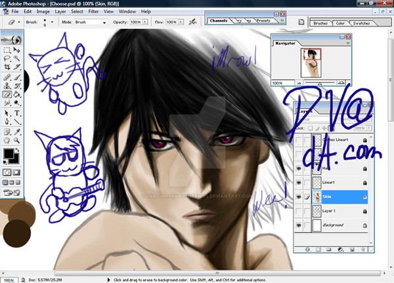Select the Paint Bucket tool
Viewport: 394px width, 283px height.
(17, 94)
